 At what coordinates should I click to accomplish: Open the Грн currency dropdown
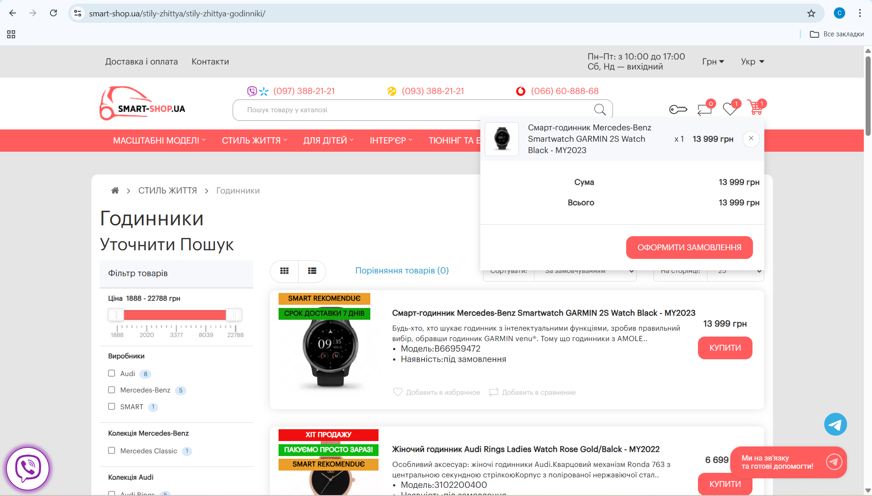click(x=713, y=62)
